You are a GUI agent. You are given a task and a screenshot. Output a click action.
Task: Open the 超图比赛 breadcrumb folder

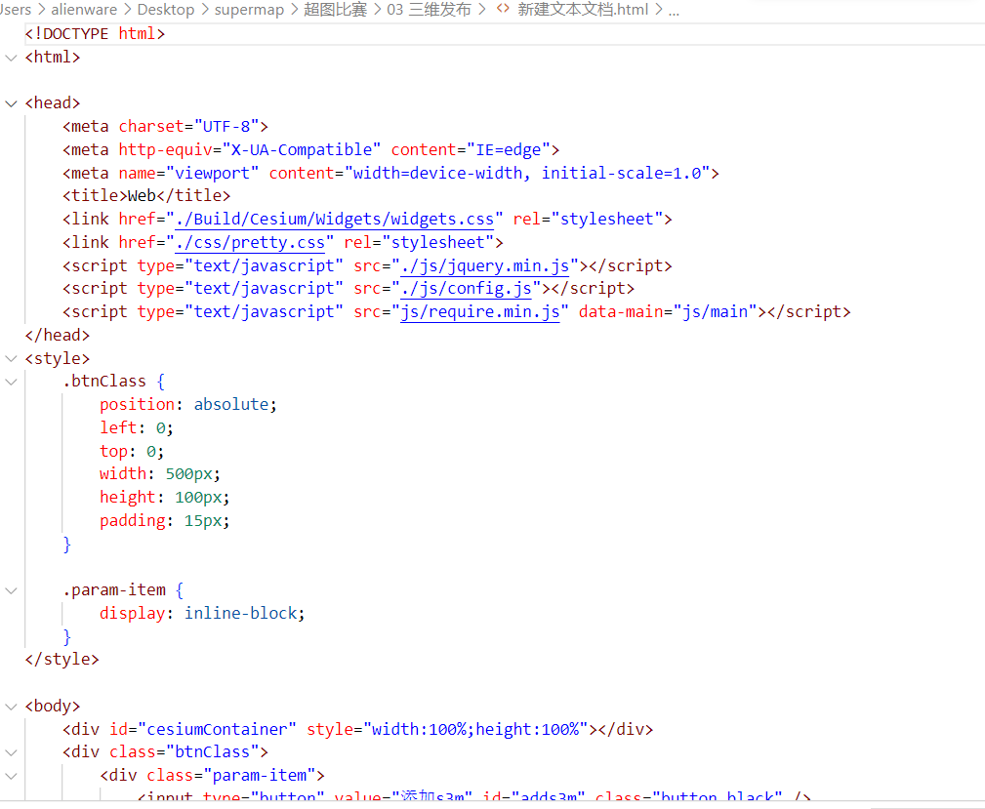point(336,10)
